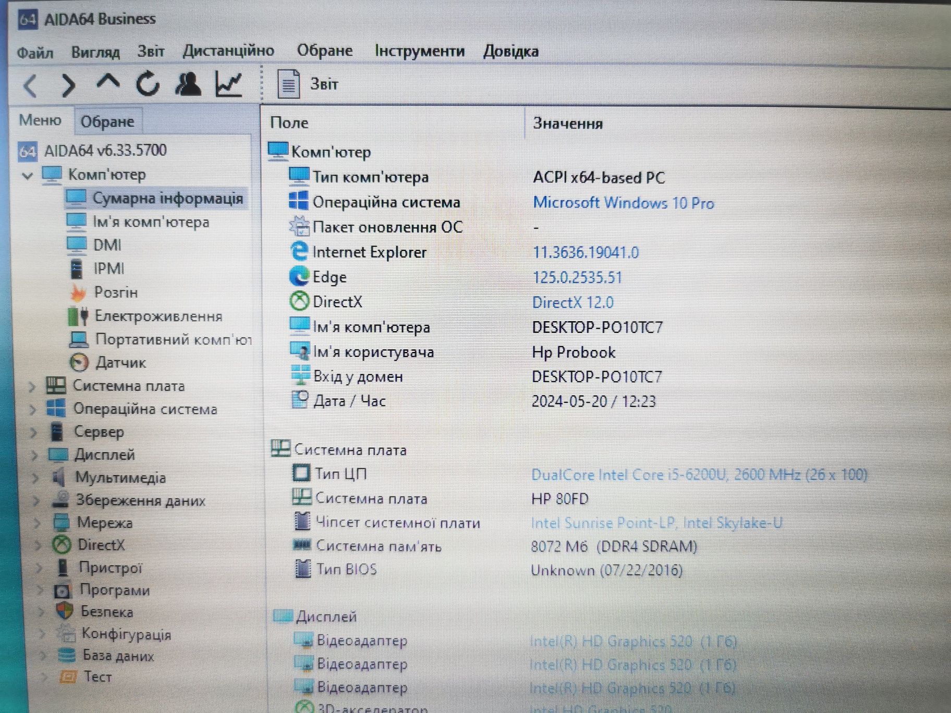Select Сумарна інформація in tree

(167, 199)
